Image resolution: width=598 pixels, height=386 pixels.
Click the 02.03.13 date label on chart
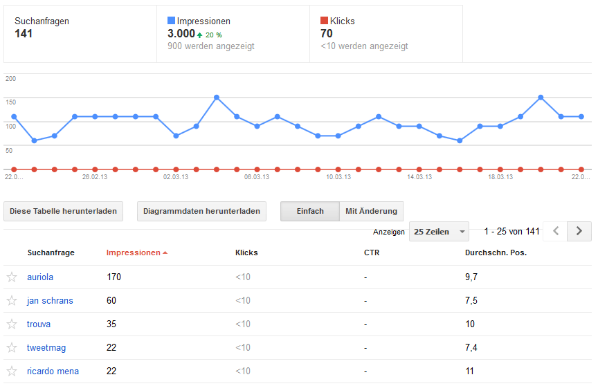point(176,177)
